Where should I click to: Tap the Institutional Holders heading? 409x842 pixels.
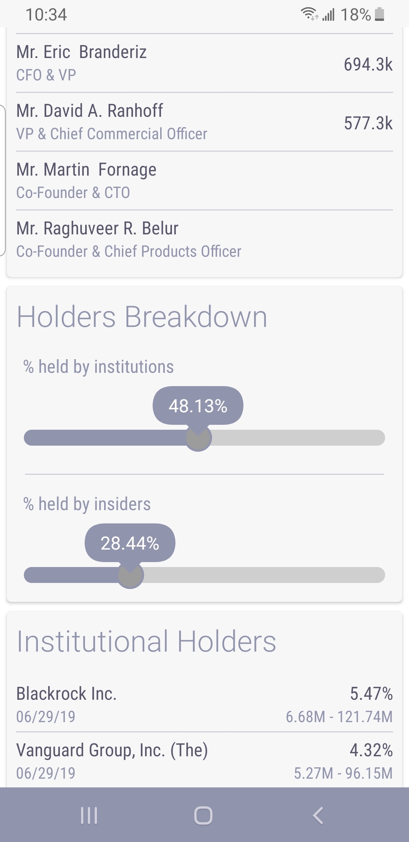pos(147,642)
